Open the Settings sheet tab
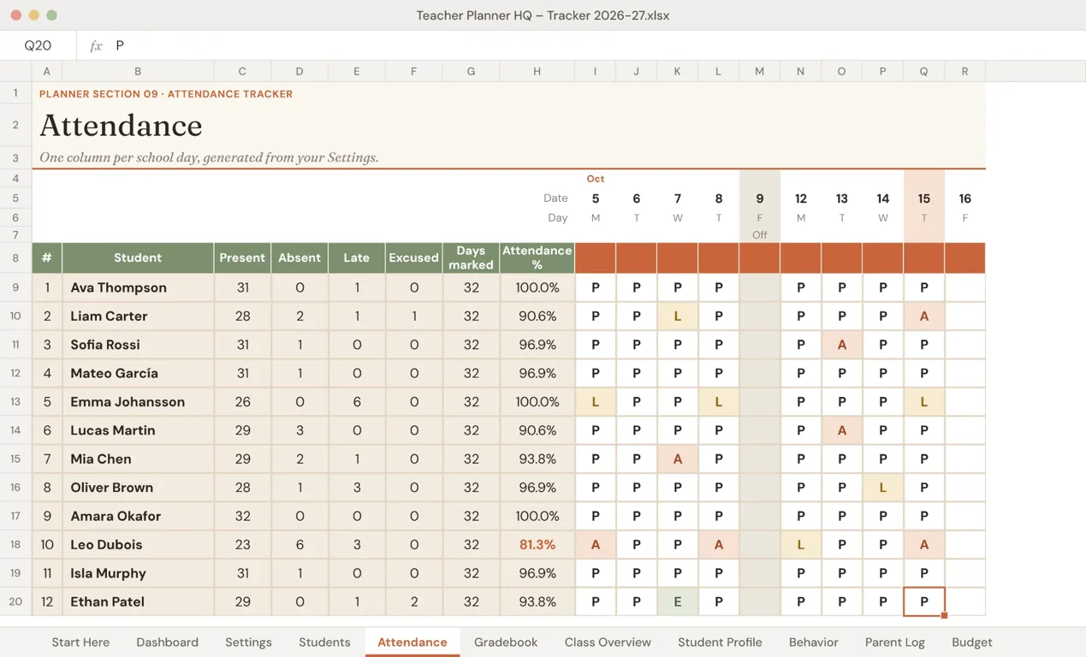The width and height of the screenshot is (1086, 657). [x=248, y=642]
